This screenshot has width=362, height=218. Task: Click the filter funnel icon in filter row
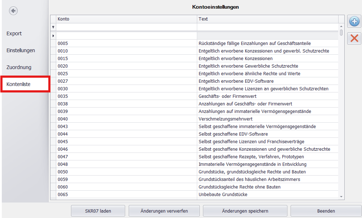(x=53, y=27)
